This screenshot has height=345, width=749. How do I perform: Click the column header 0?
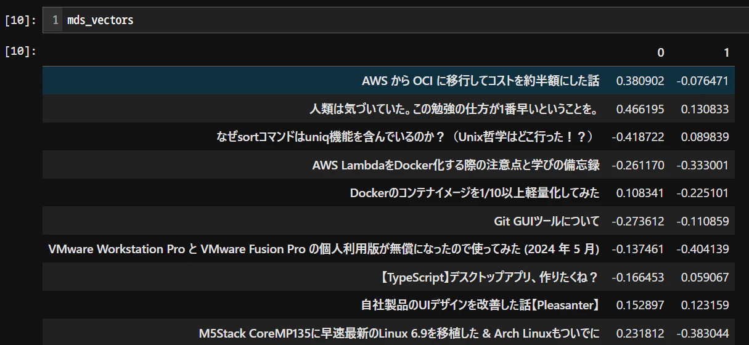point(661,53)
